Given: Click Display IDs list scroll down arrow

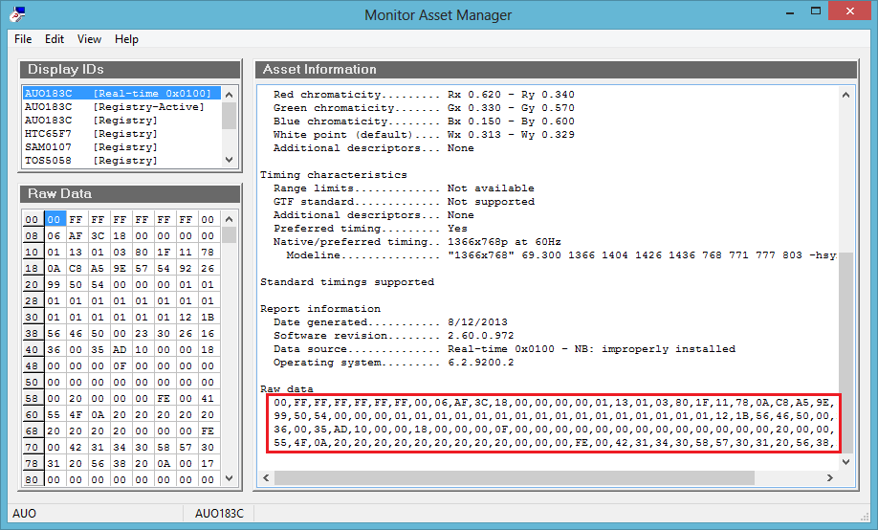Looking at the screenshot, I should tap(229, 160).
